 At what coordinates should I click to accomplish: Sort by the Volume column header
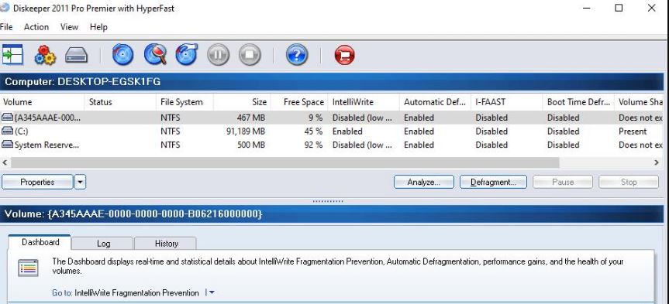pos(42,102)
